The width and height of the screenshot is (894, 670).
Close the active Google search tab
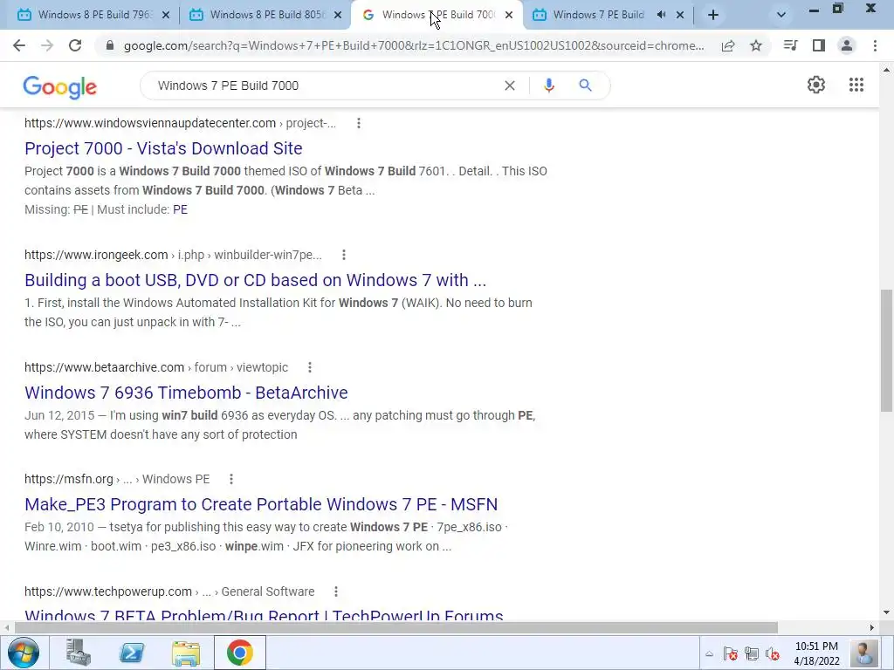509,15
